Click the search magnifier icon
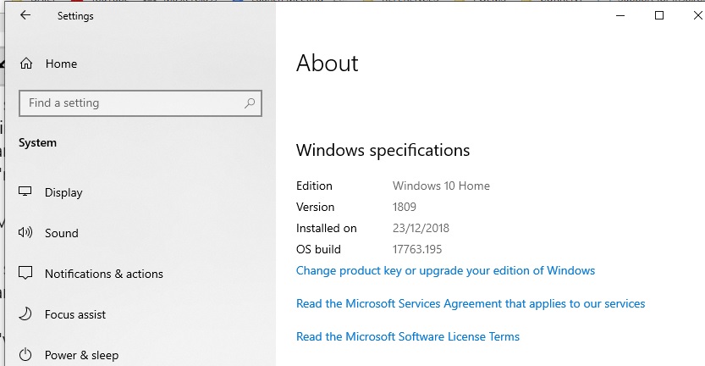Image resolution: width=705 pixels, height=366 pixels. [x=250, y=103]
